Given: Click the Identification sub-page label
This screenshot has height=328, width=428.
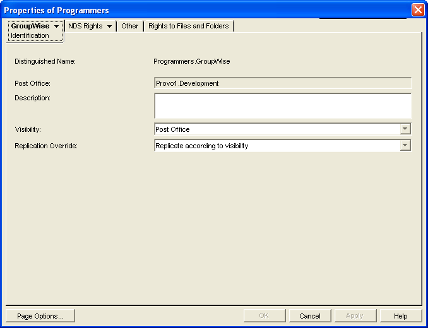Looking at the screenshot, I should pos(30,35).
